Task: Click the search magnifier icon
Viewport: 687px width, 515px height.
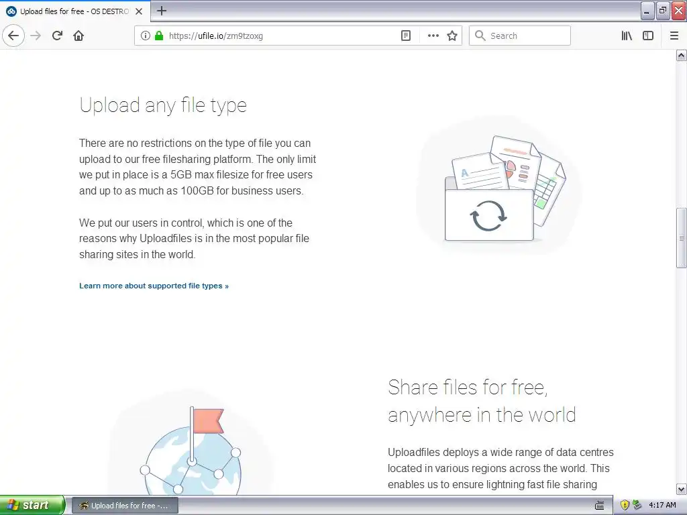Action: (x=480, y=36)
